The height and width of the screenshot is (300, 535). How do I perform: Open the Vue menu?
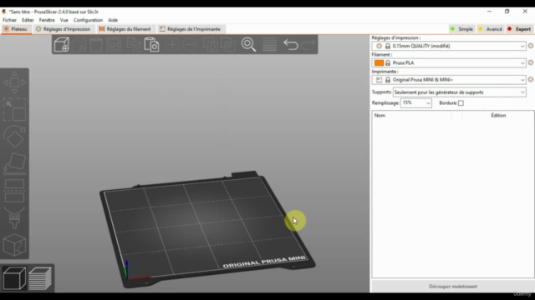(x=64, y=20)
